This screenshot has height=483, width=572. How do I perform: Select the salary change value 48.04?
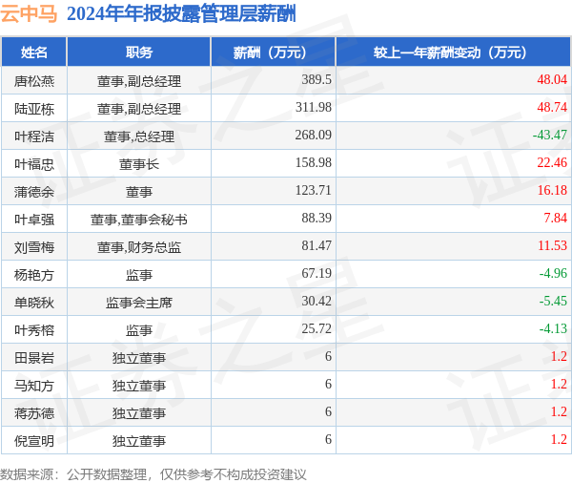pos(552,79)
